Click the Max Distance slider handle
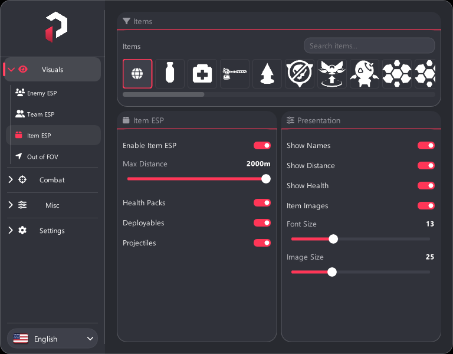The width and height of the screenshot is (453, 354). 266,179
